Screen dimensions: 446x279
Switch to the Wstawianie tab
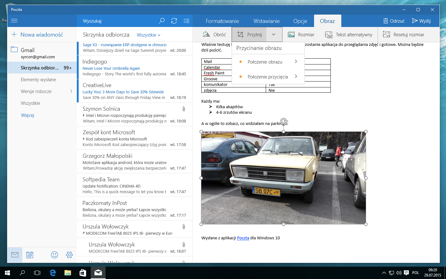pos(267,21)
